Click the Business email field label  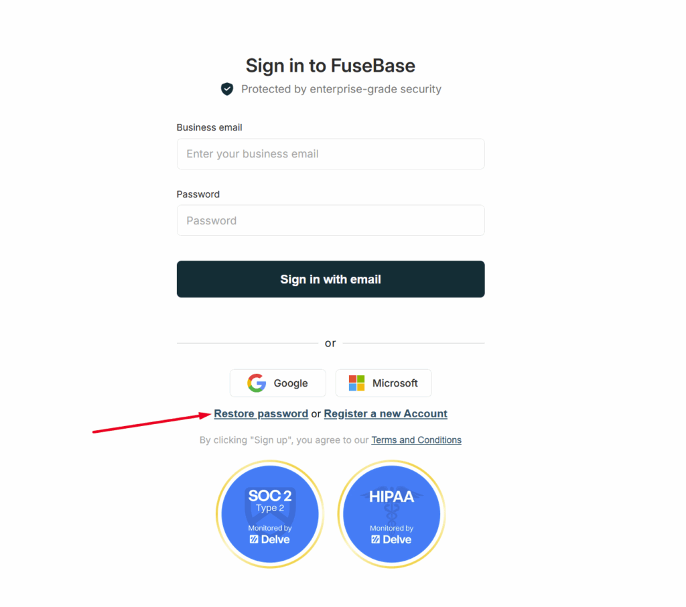[x=209, y=127]
